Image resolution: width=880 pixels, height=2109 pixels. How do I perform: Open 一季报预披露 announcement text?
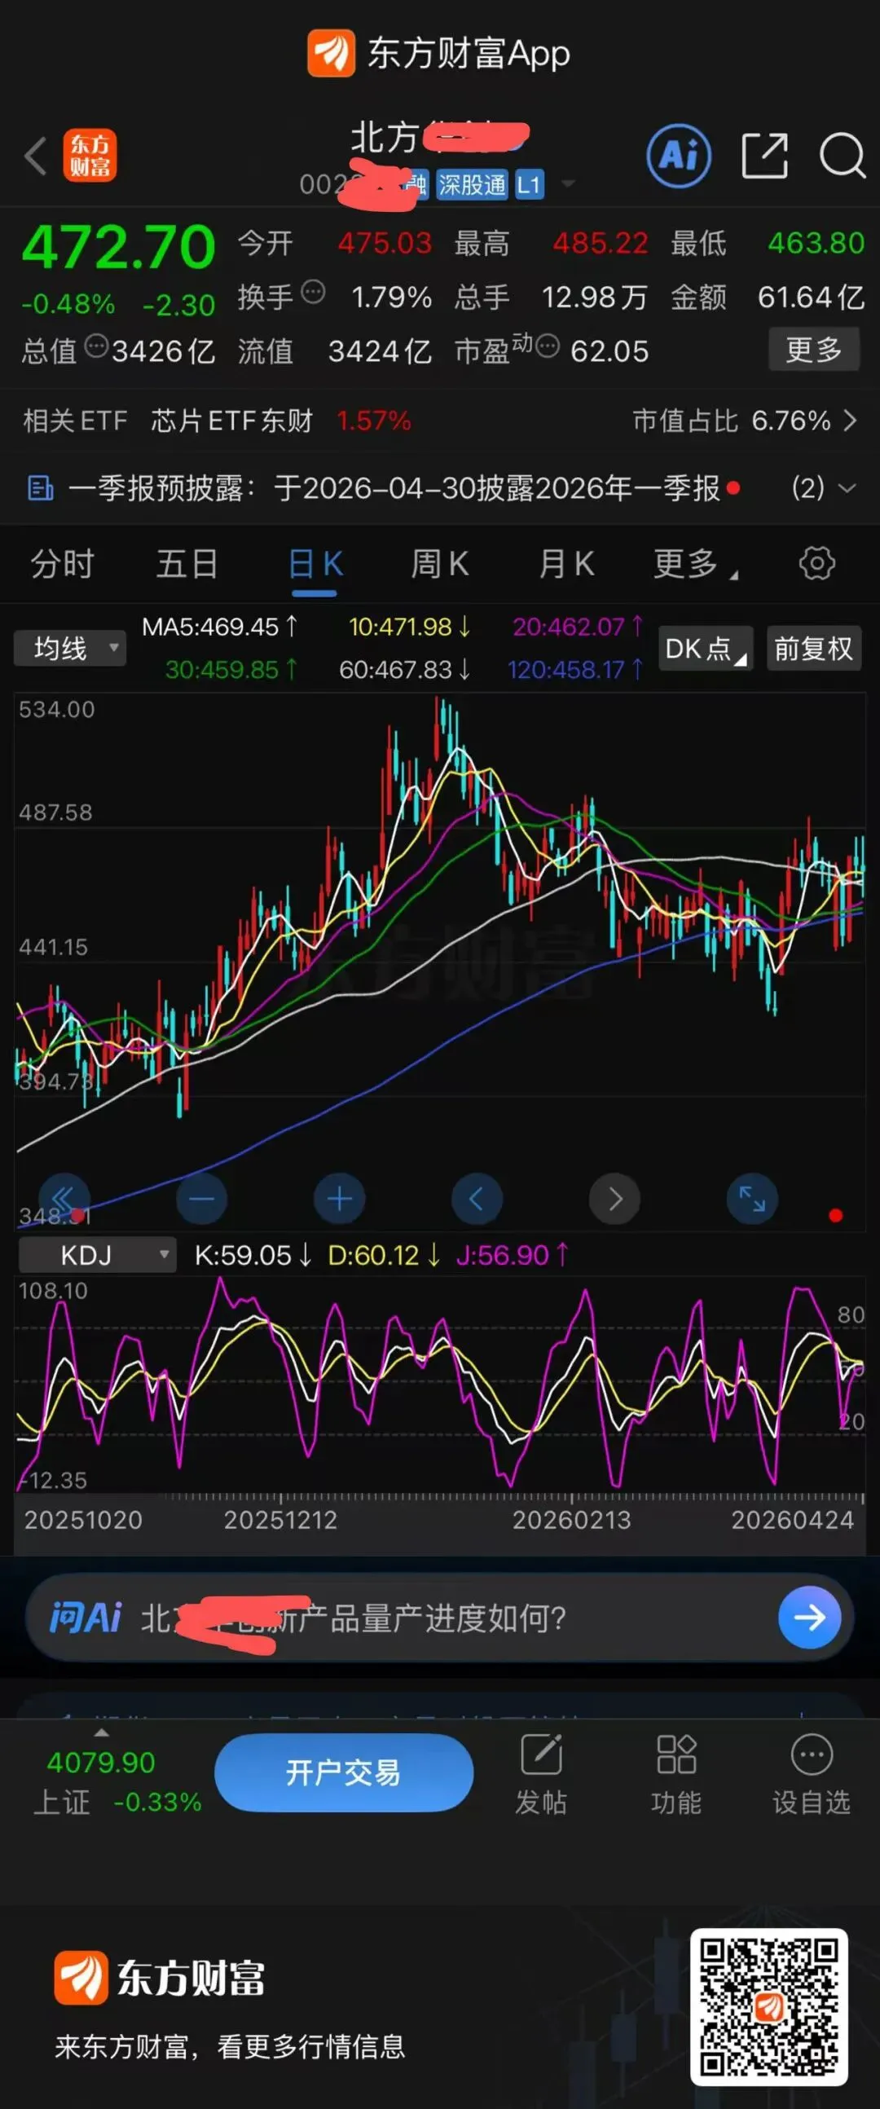coord(394,488)
